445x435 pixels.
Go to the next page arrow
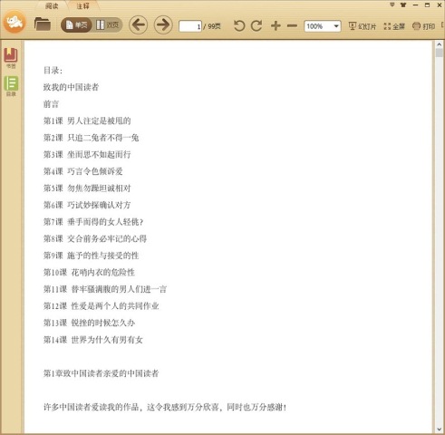tap(163, 24)
